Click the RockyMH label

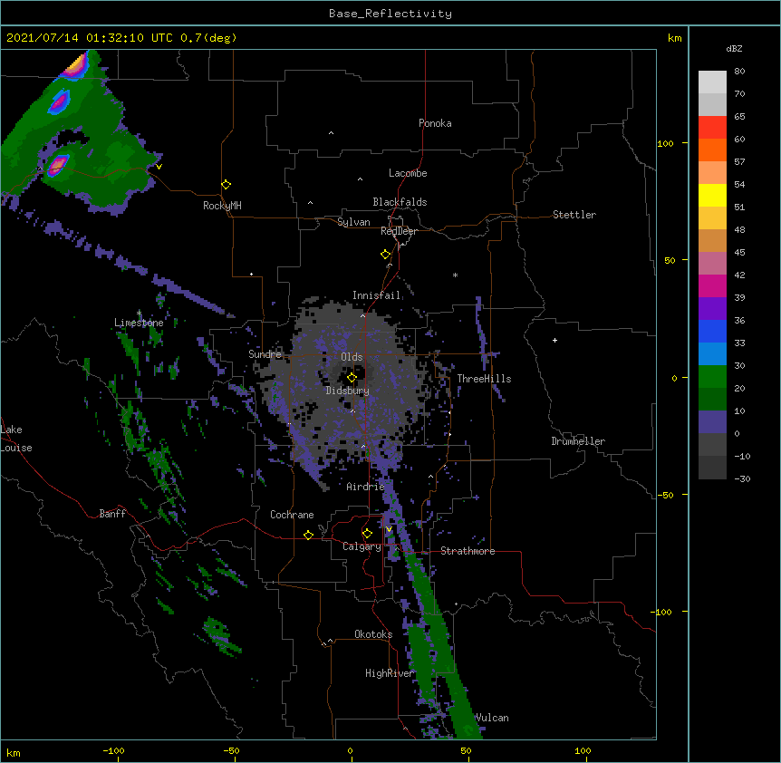[222, 206]
